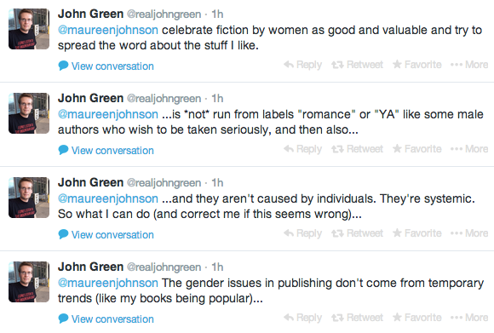The image size is (494, 333).
Task: Click @realjohngreen handle on the 'systemic' tweet
Action: tap(164, 183)
